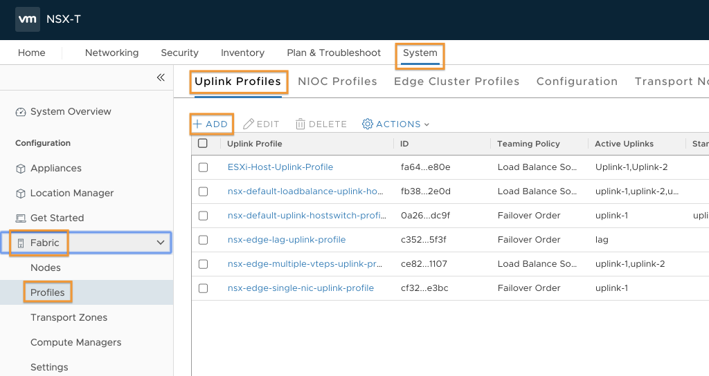Click the gear icon on ACTIONS

367,124
